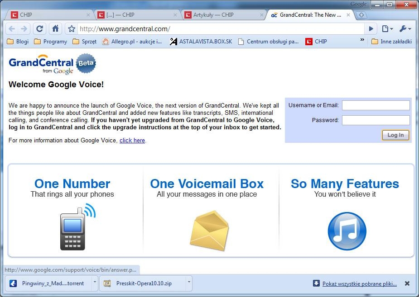Click the 'Welcome Google Voice!' heading
Image resolution: width=419 pixels, height=297 pixels.
pos(56,85)
